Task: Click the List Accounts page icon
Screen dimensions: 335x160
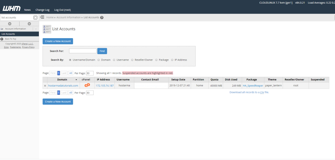Action: pyautogui.click(x=47, y=29)
